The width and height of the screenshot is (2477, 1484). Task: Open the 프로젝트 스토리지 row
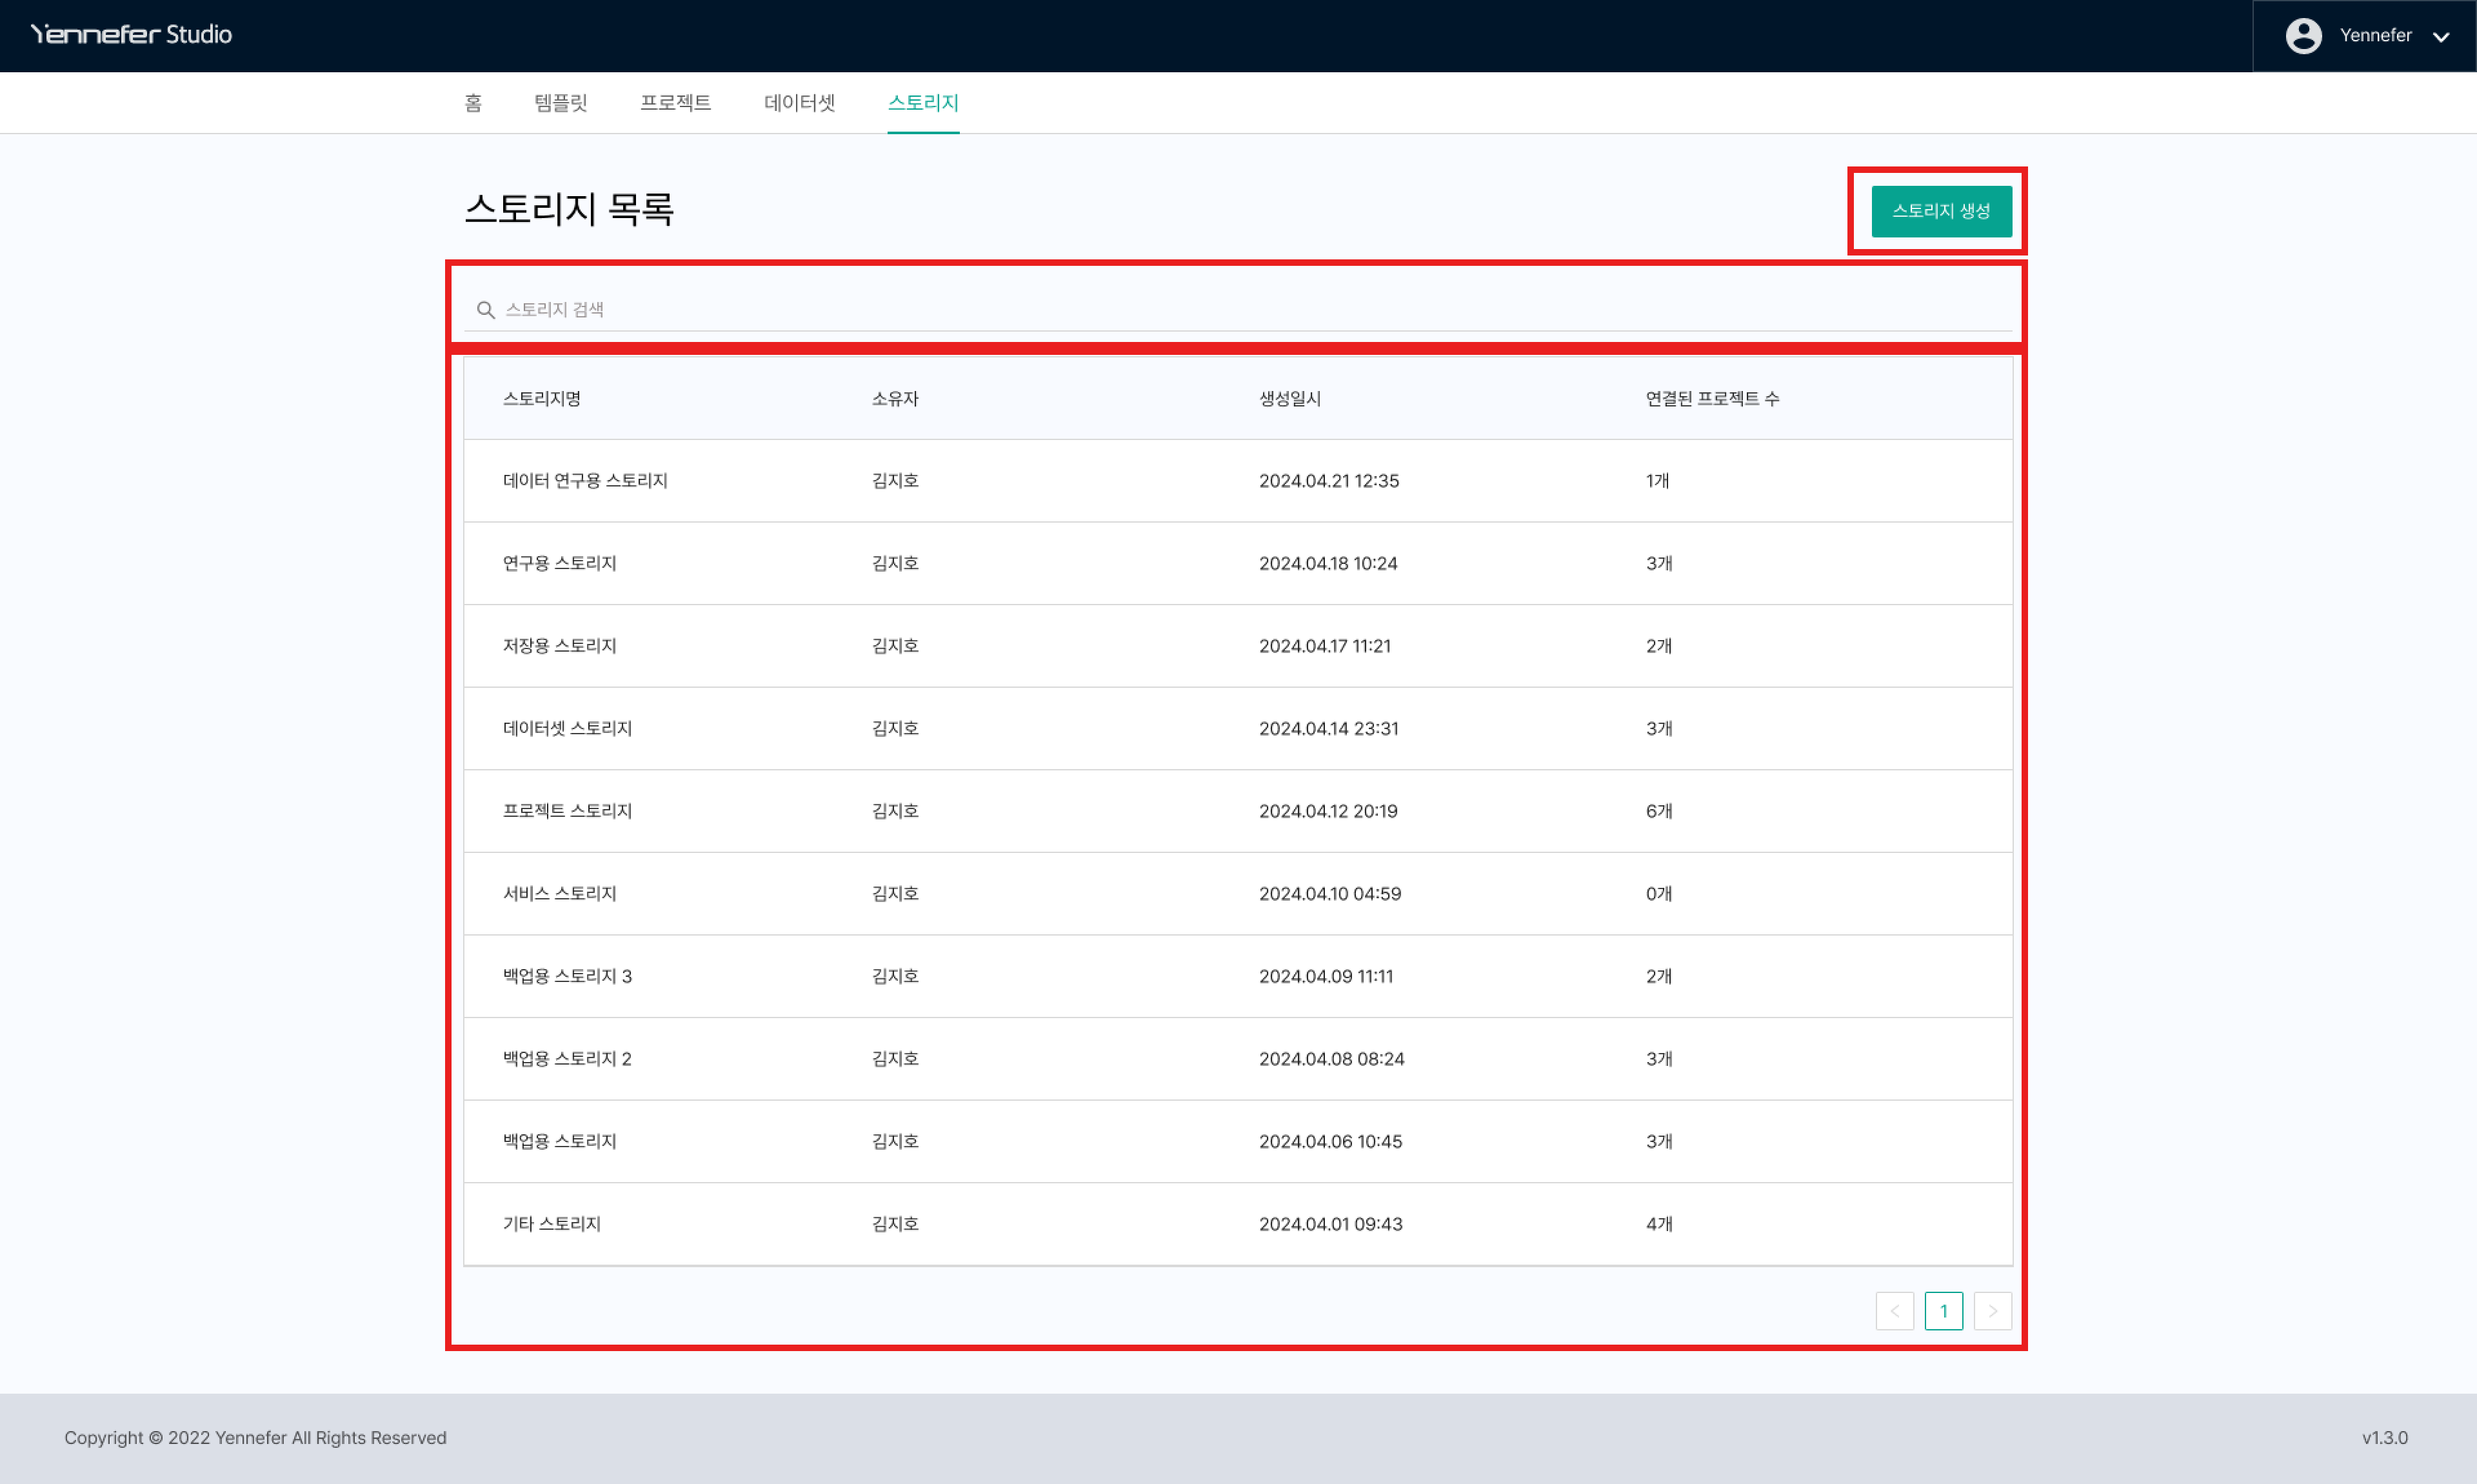pos(567,811)
